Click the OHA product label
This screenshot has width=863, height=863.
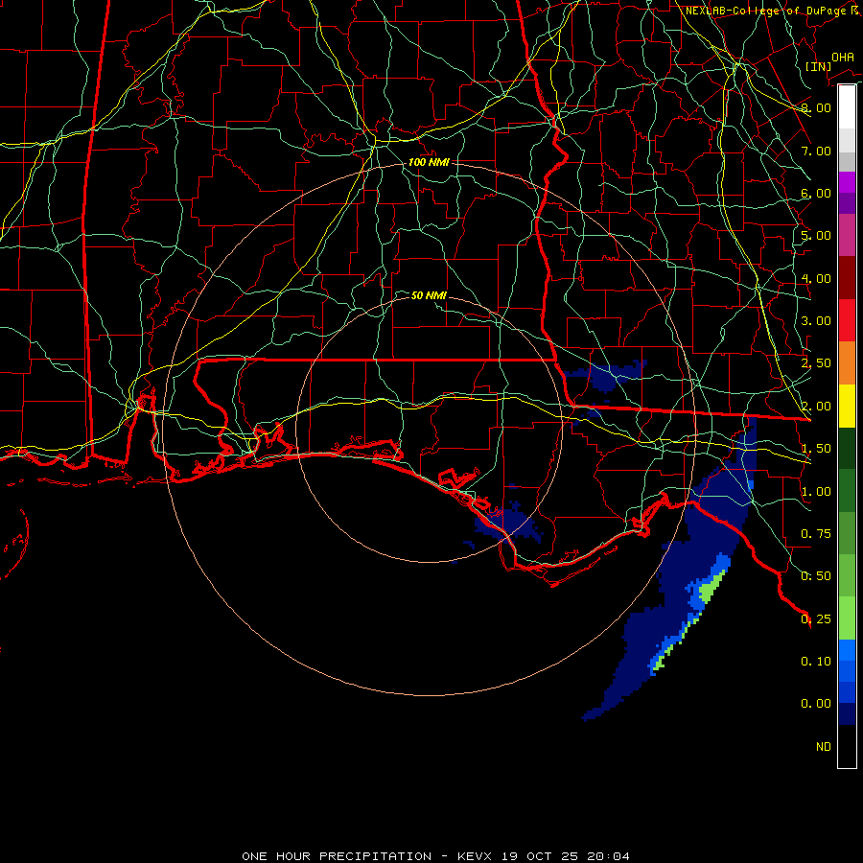click(x=843, y=58)
